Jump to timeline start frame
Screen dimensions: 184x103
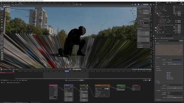[x=73, y=69]
